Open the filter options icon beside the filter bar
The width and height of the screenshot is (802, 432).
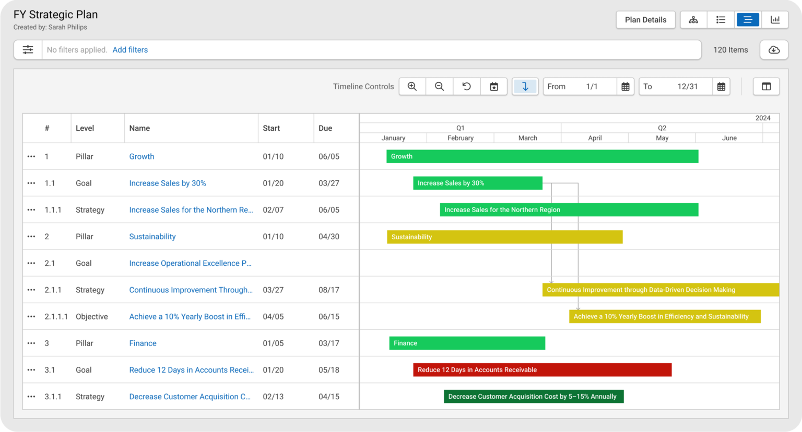28,50
